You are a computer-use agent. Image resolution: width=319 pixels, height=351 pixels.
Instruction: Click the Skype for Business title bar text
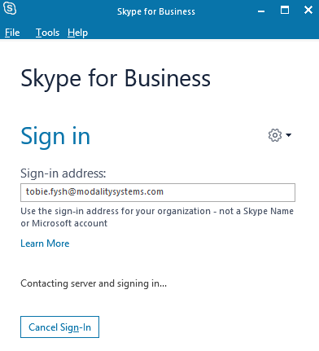point(156,11)
